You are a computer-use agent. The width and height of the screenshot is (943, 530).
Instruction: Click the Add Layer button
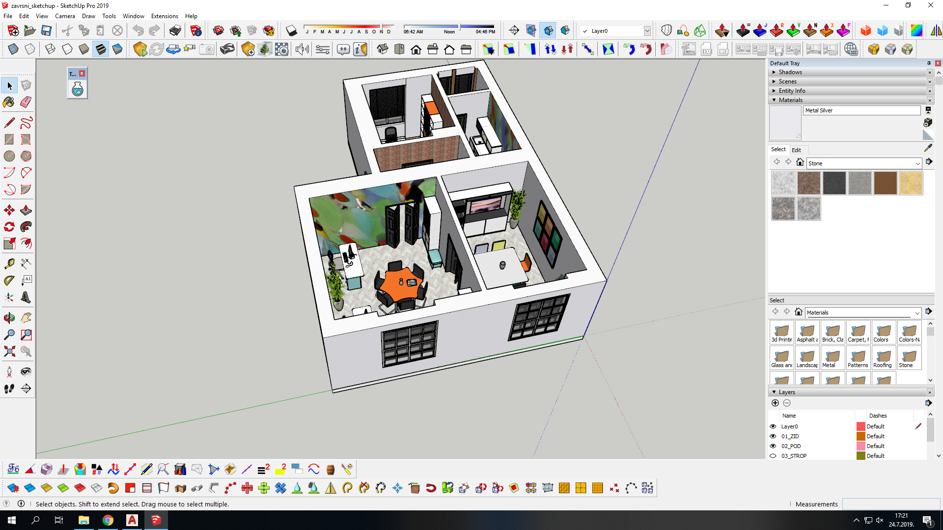point(775,403)
